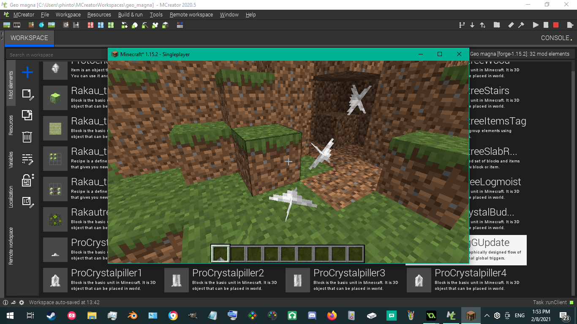Click the trash delete element icon

tap(27, 137)
